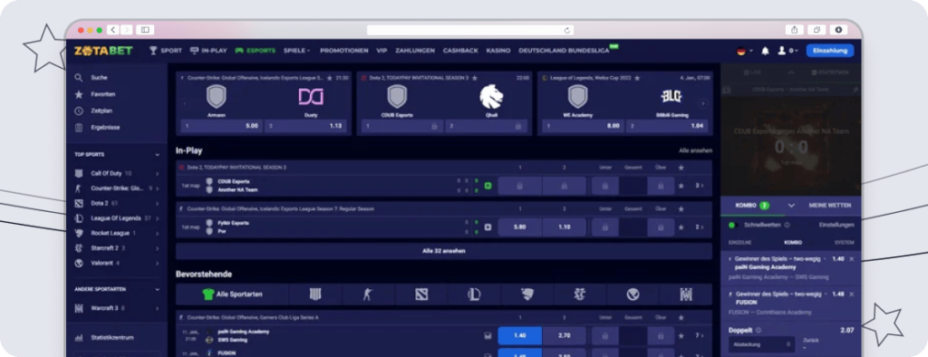Collapse bet slip with chevron next to Kombo
The width and height of the screenshot is (928, 357).
point(791,206)
